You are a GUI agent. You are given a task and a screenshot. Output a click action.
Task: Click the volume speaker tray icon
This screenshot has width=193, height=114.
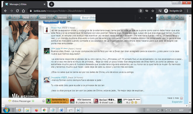click(171, 110)
